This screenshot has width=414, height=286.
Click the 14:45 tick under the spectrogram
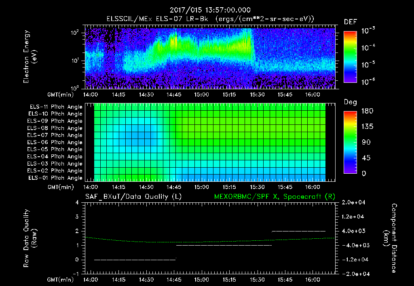point(174,95)
